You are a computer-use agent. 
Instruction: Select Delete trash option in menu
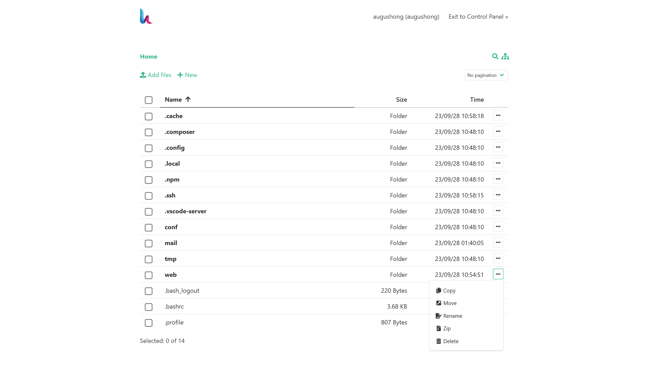pyautogui.click(x=450, y=341)
